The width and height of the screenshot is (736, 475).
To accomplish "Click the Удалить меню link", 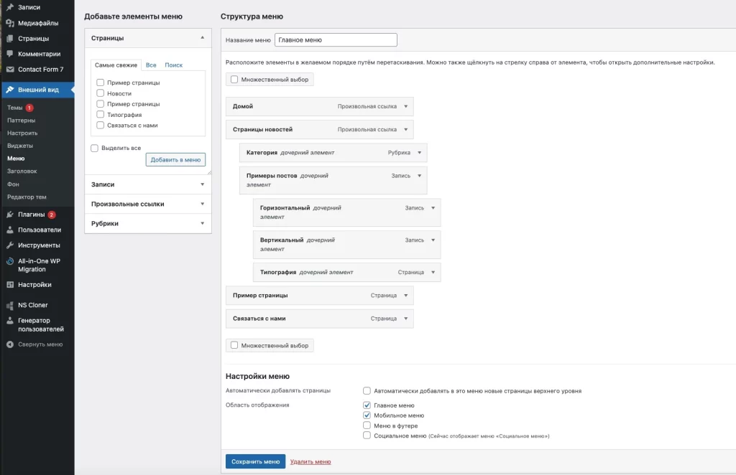I will 310,462.
